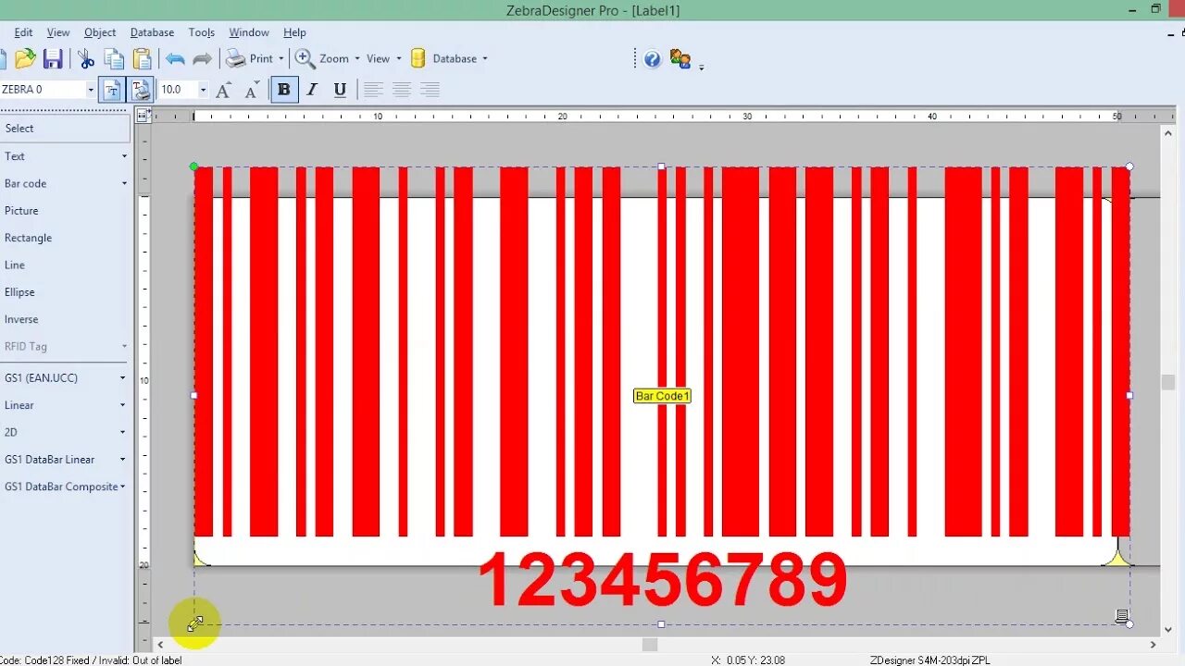Toggle the printer fonts button

pyautogui.click(x=141, y=90)
